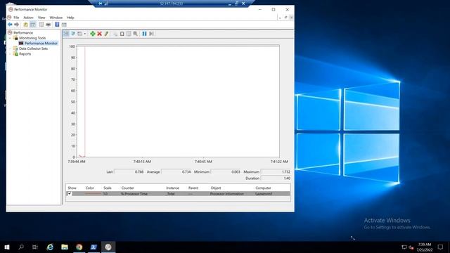Click the Freeze Display pause icon

pos(144,34)
